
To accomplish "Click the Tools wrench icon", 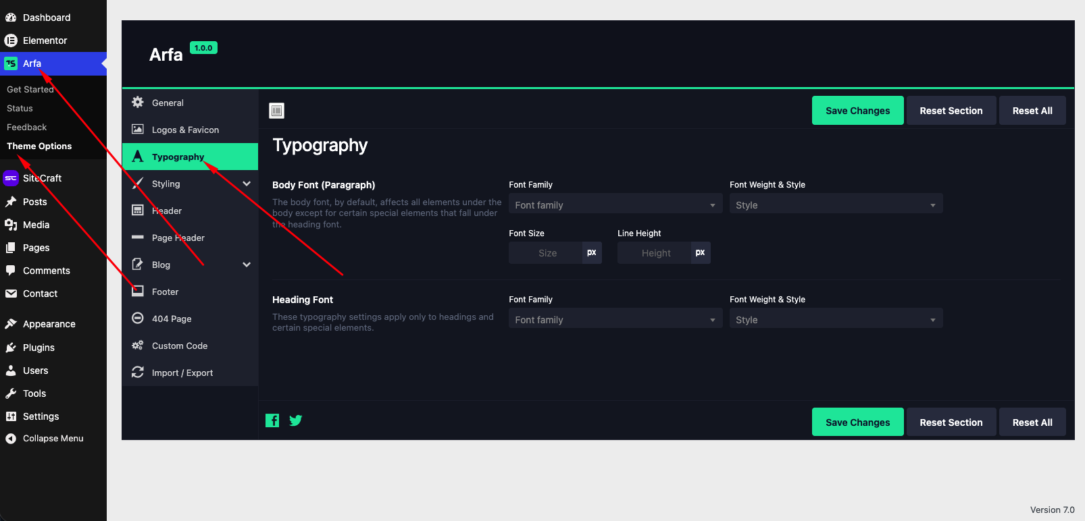I will 11,393.
